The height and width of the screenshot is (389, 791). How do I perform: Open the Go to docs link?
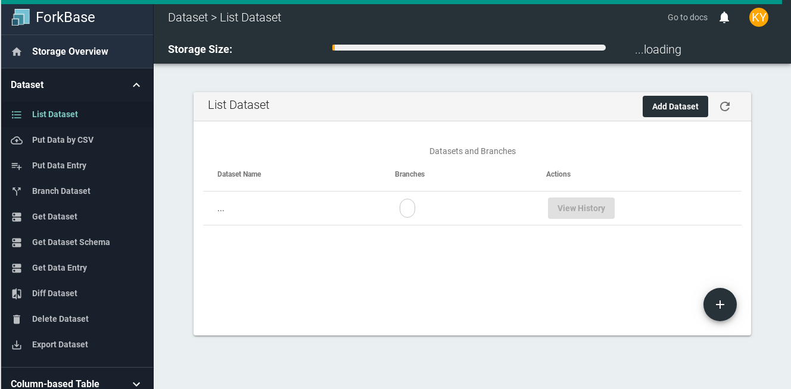pos(687,17)
